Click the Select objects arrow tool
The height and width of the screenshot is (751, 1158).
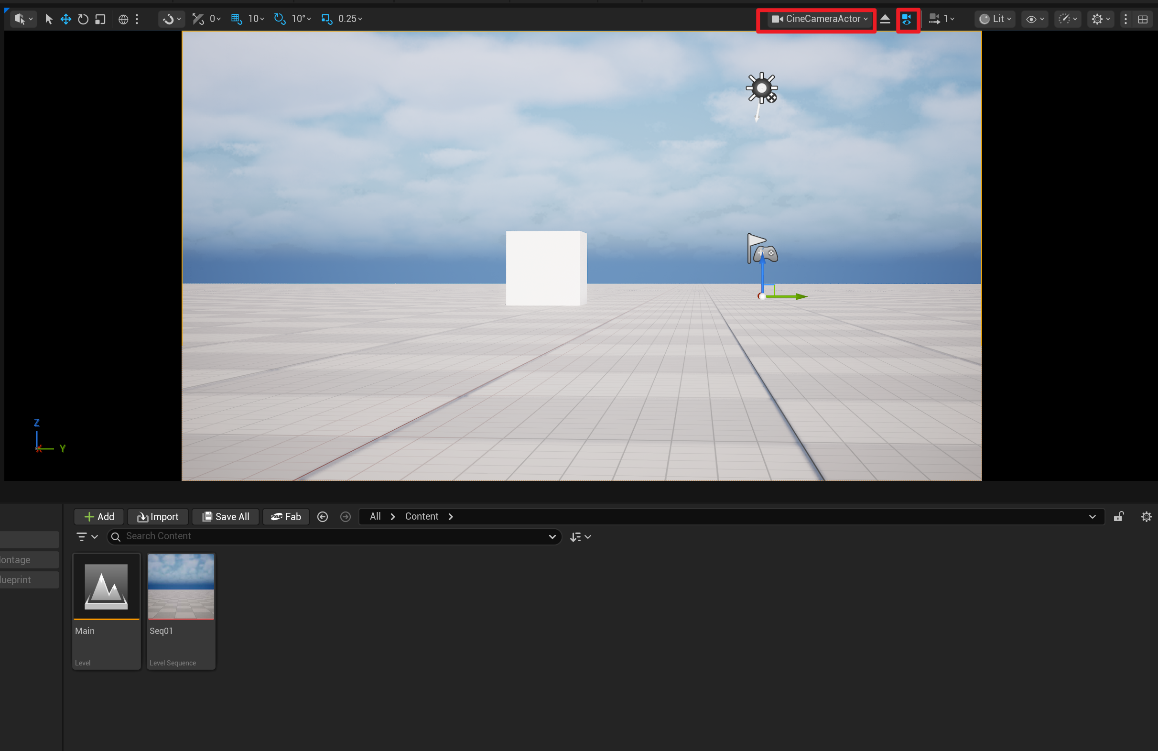tap(49, 19)
